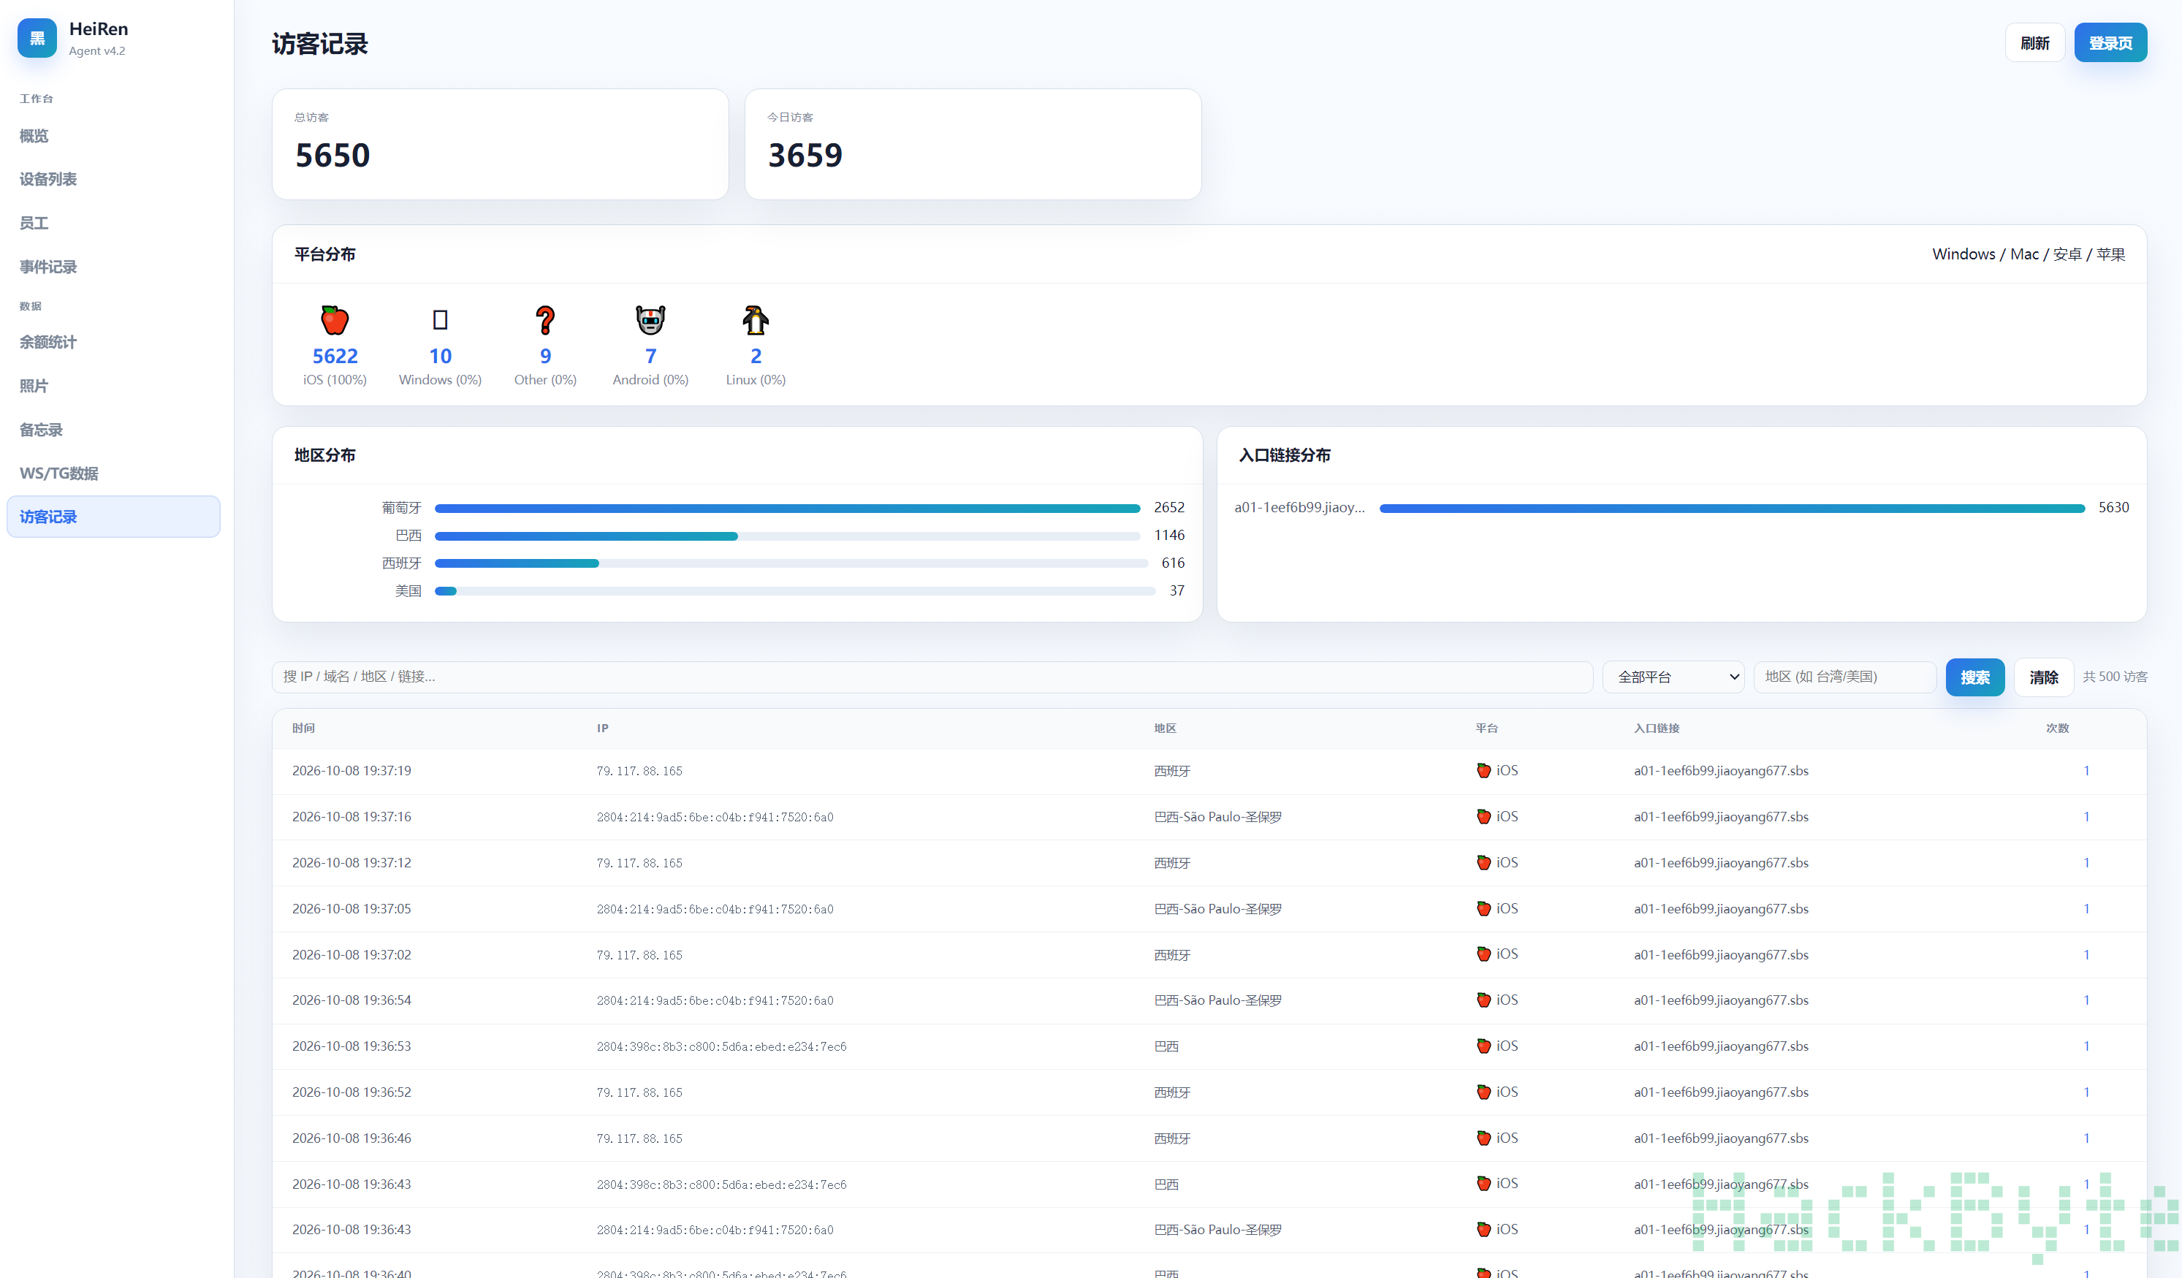Click the Windows platform icon

tap(440, 320)
